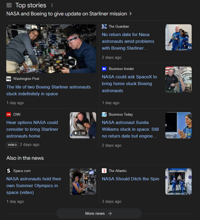Viewport: 200px width, 220px height.
Task: Open CNN Hear options NASA could consider
Action: point(32,129)
